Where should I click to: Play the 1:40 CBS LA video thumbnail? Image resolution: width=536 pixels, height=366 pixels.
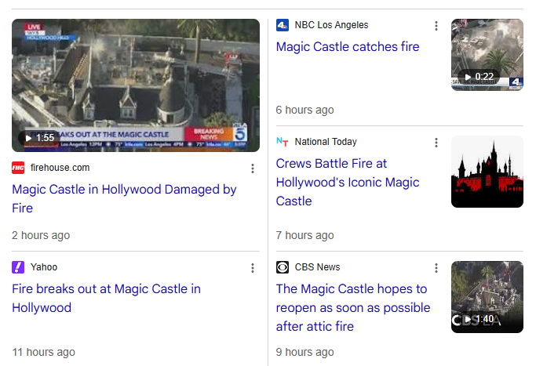[x=487, y=297]
